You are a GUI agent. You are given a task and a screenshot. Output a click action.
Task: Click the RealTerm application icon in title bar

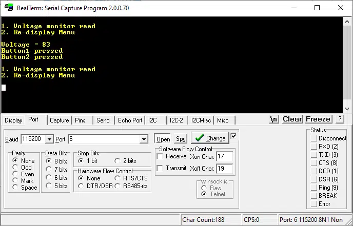click(x=9, y=8)
